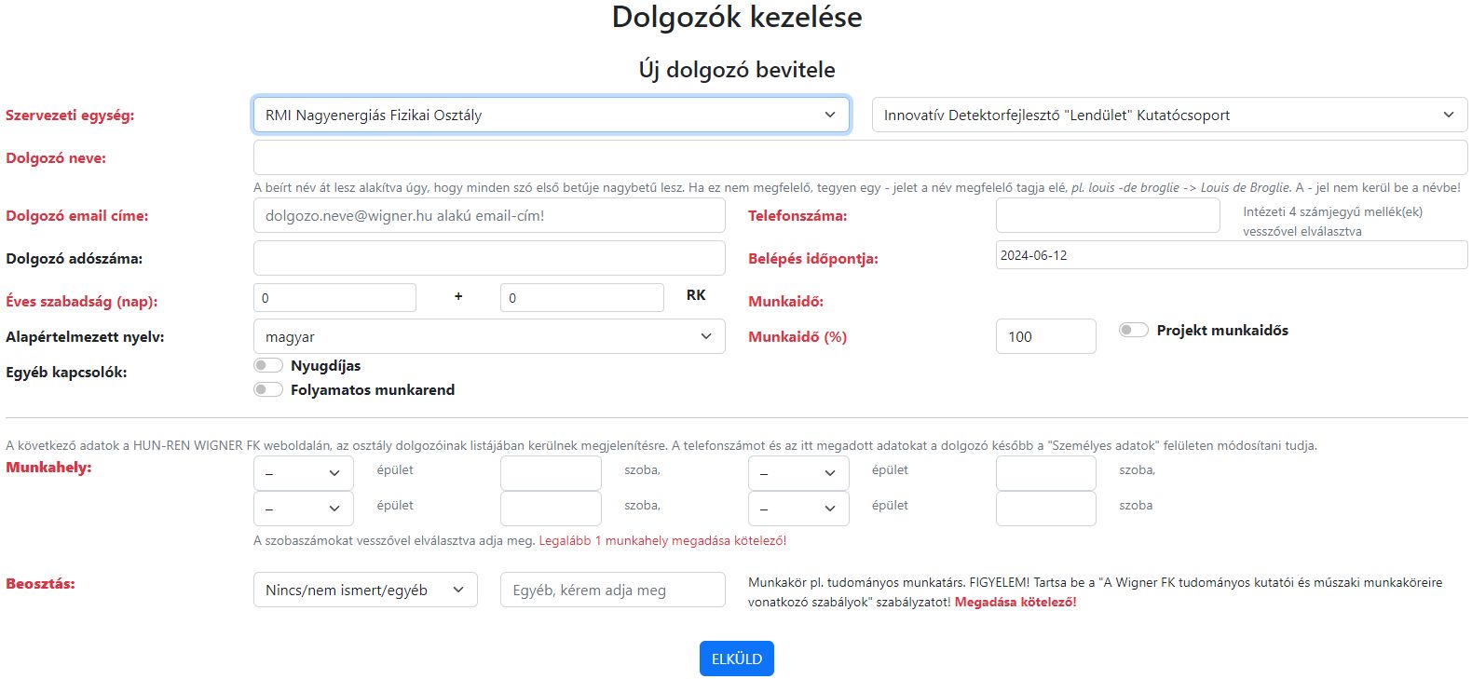
Task: Click the Dolgozó adószáma input field
Action: 489,258
